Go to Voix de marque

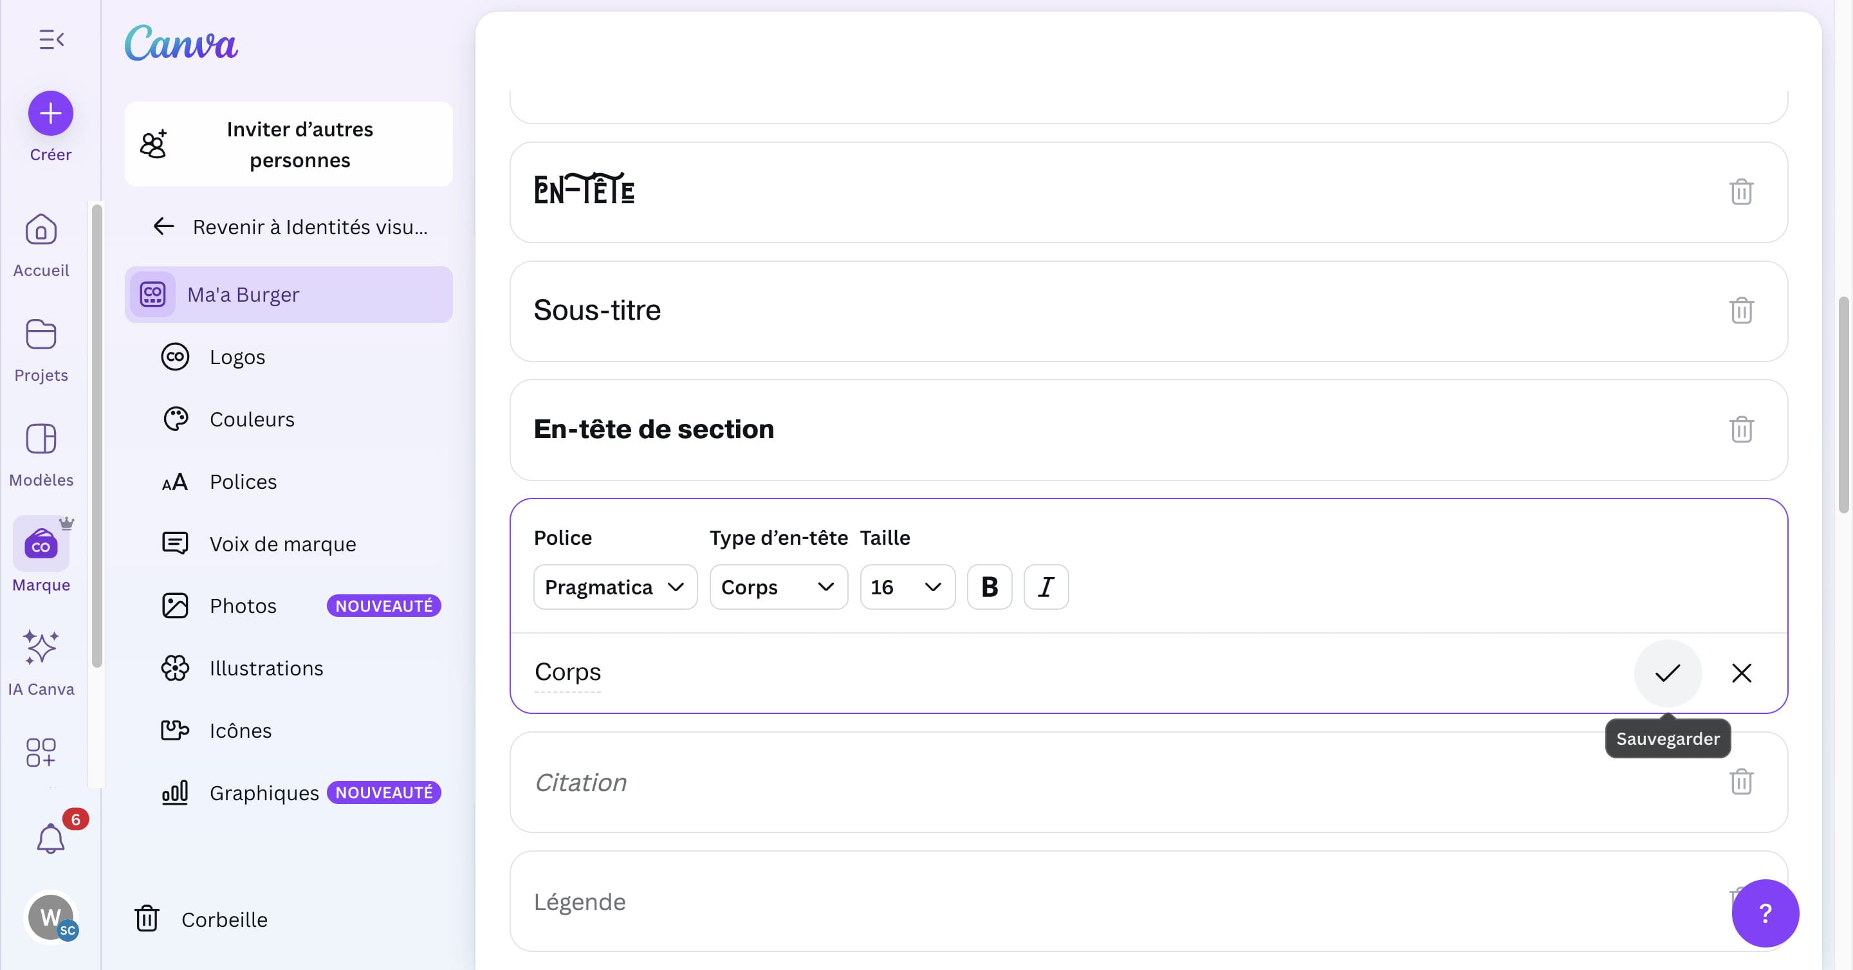coord(282,544)
